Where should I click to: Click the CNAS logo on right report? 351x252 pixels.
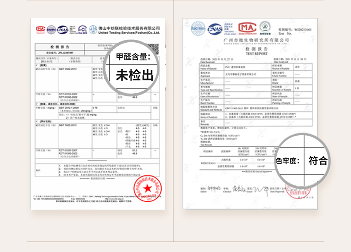pos(215,29)
